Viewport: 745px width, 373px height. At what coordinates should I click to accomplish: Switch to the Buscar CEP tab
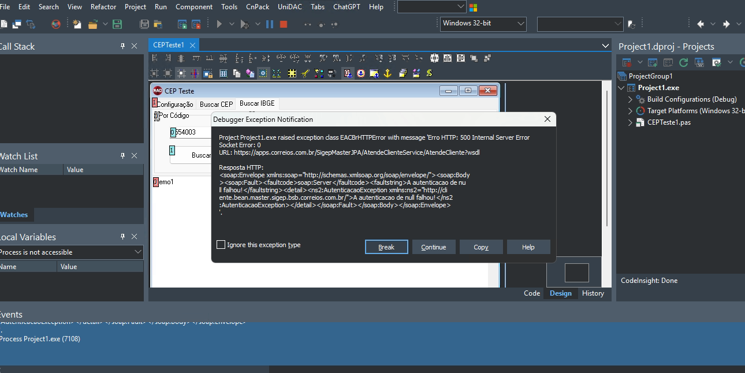coord(217,105)
